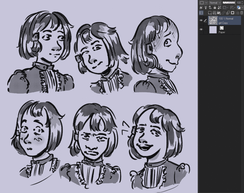Hide the Paper layer
Screen dimensions: 244x193
pos(201,29)
